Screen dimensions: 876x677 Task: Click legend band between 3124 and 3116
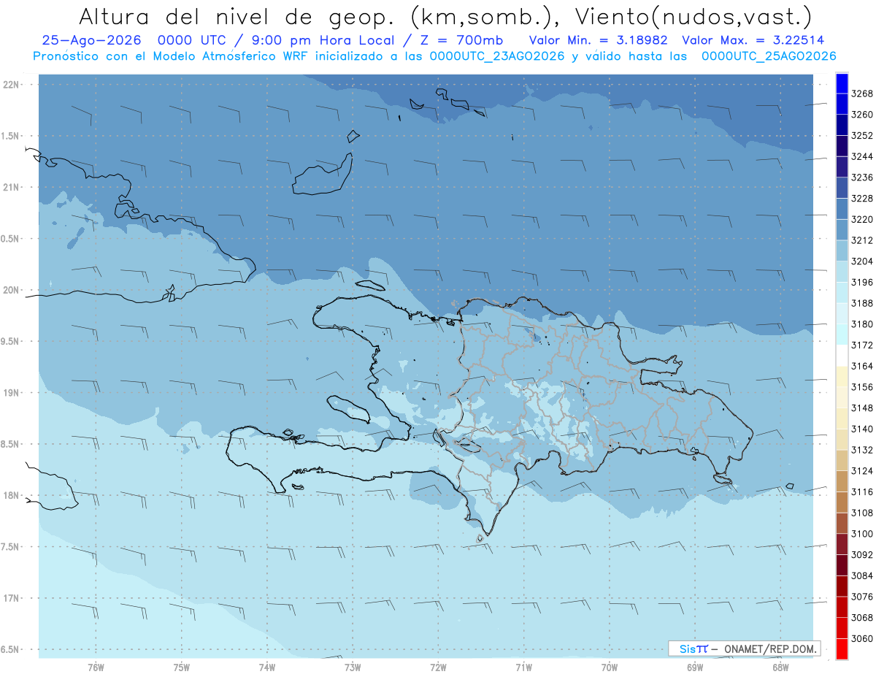pyautogui.click(x=842, y=481)
